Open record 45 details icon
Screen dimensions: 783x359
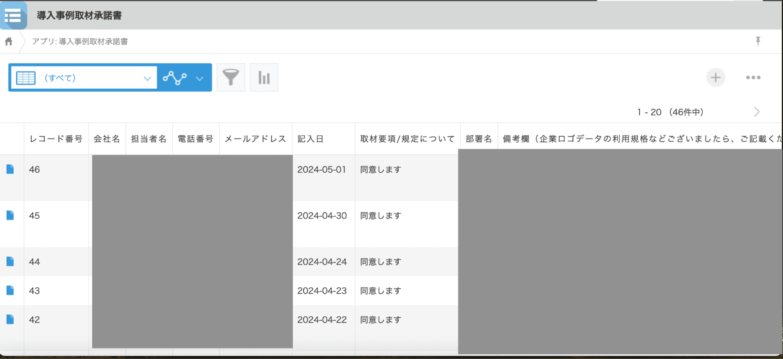pyautogui.click(x=10, y=215)
